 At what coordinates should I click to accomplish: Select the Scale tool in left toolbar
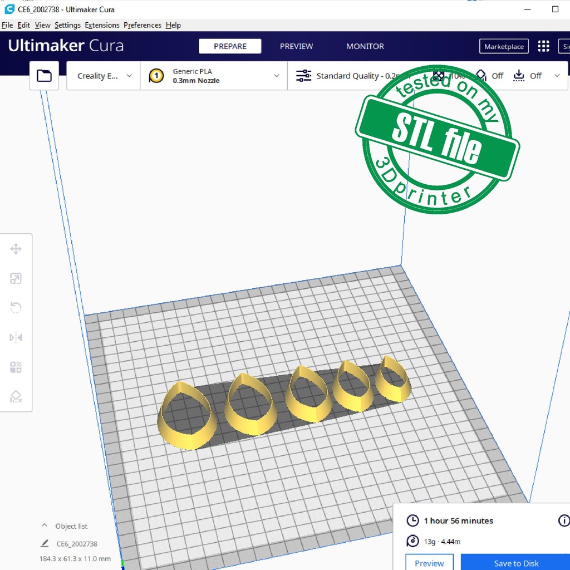[x=16, y=278]
